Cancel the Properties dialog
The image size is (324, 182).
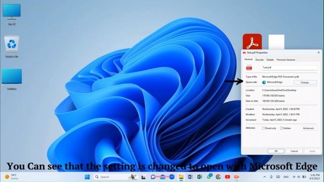pos(294,151)
